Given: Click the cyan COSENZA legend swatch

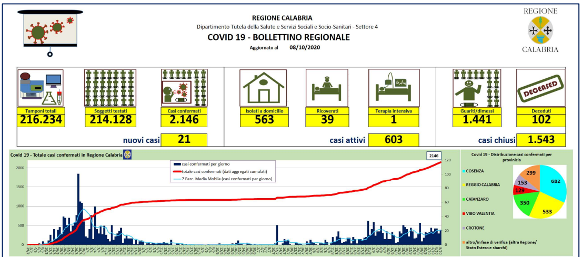Looking at the screenshot, I should [466, 171].
